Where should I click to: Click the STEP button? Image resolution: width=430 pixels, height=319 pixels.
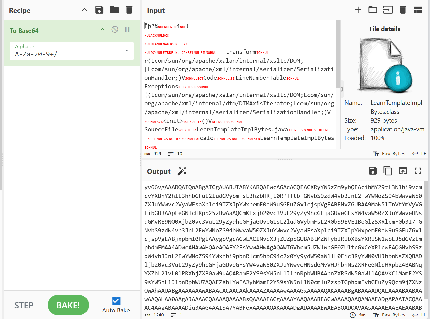coord(24,305)
